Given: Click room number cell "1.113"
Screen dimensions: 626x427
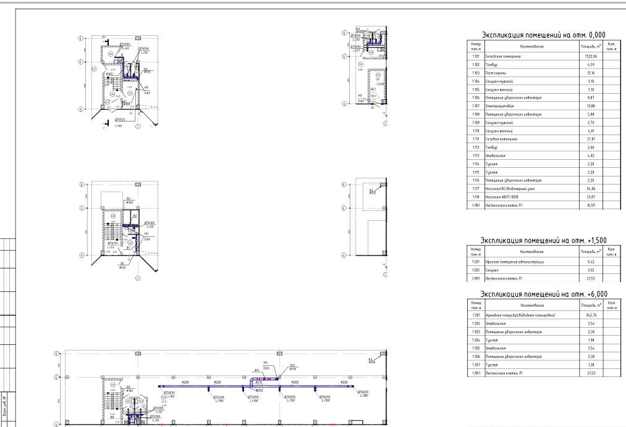Looking at the screenshot, I should pos(476,156).
